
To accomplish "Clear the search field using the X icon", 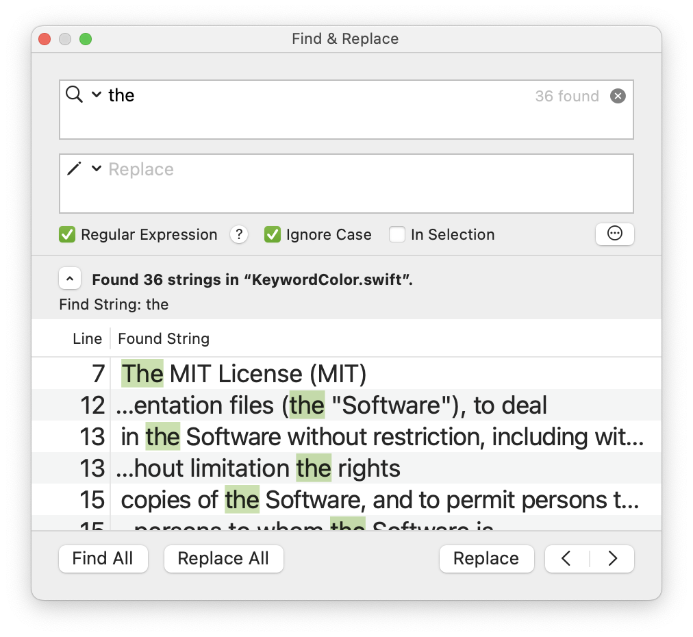I will click(618, 96).
